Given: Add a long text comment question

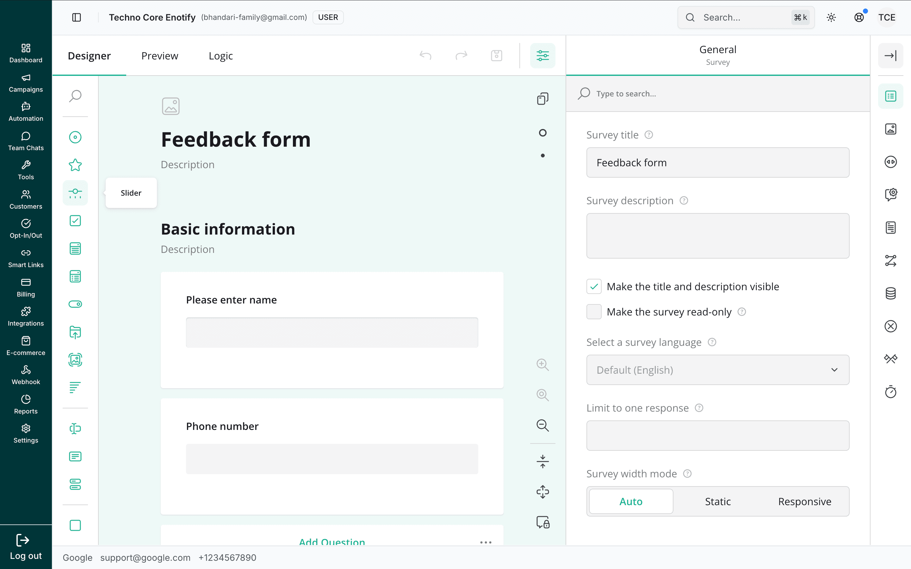Looking at the screenshot, I should (75, 456).
